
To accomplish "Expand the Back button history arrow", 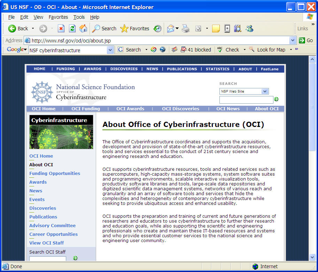I will pyautogui.click(x=33, y=29).
